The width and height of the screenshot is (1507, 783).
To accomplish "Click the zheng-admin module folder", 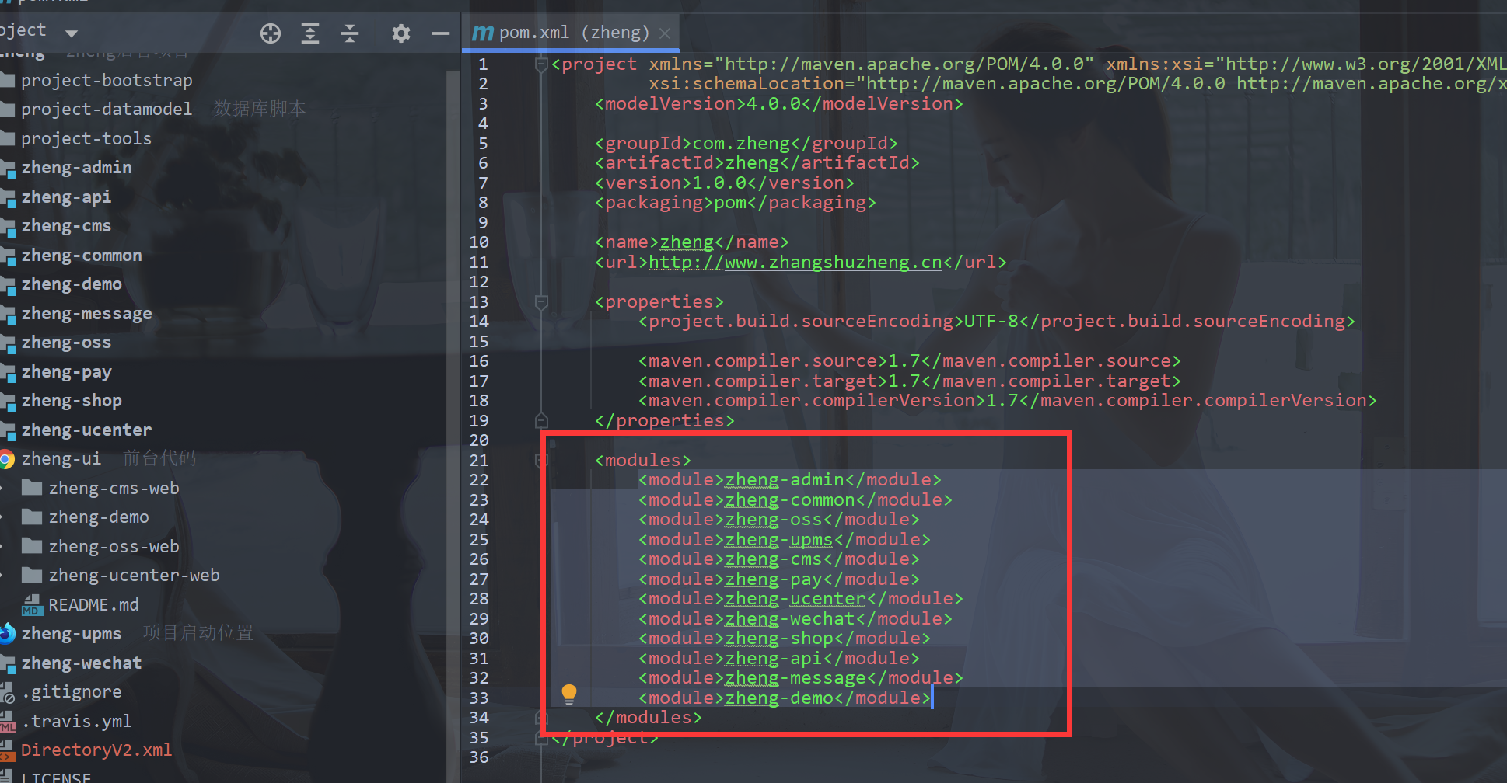I will [76, 168].
